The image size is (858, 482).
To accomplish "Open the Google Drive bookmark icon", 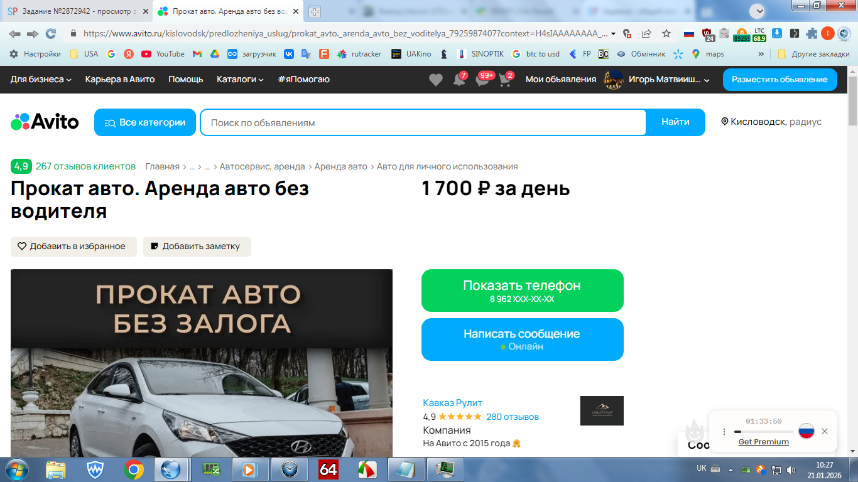I will pos(214,54).
